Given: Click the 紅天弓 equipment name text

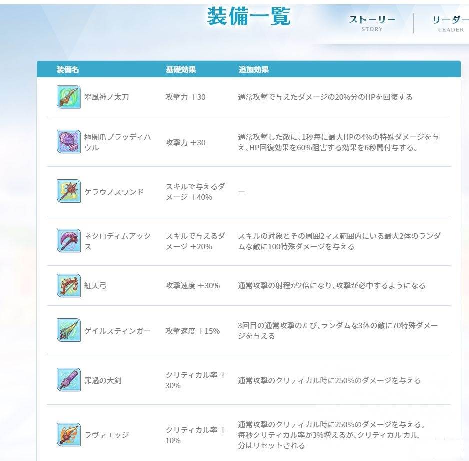Looking at the screenshot, I should [x=95, y=286].
